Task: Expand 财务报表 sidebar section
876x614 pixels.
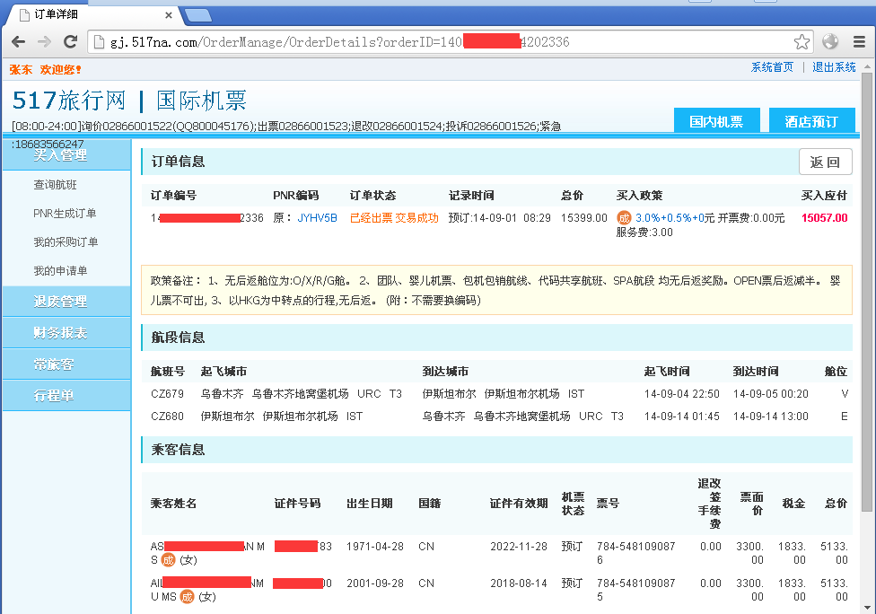Action: (66, 333)
